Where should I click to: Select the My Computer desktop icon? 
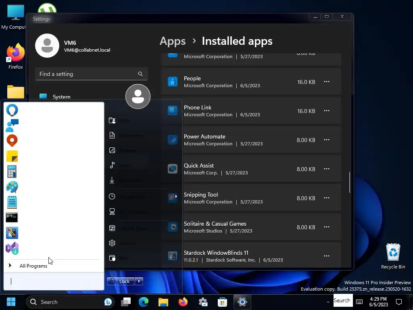click(13, 17)
